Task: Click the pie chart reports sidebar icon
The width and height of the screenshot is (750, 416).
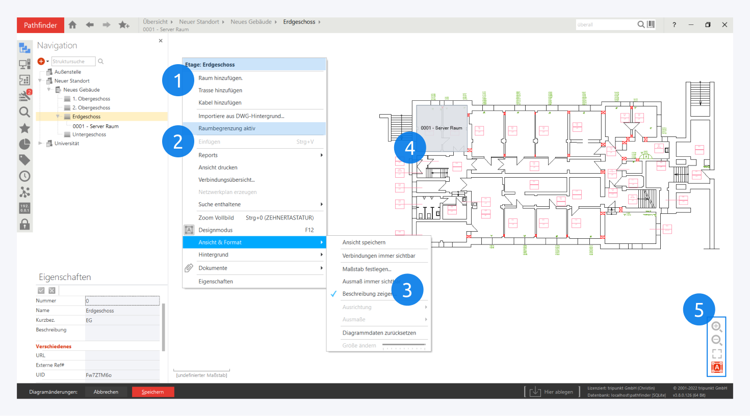Action: (x=24, y=144)
